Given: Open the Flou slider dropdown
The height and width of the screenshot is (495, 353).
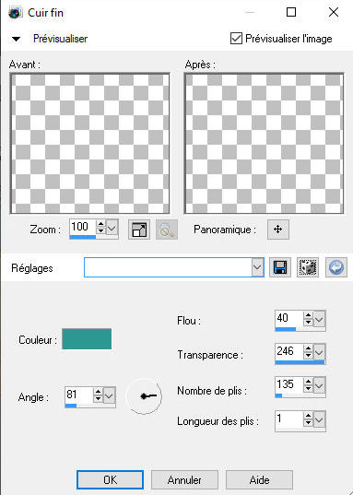Looking at the screenshot, I should point(319,319).
